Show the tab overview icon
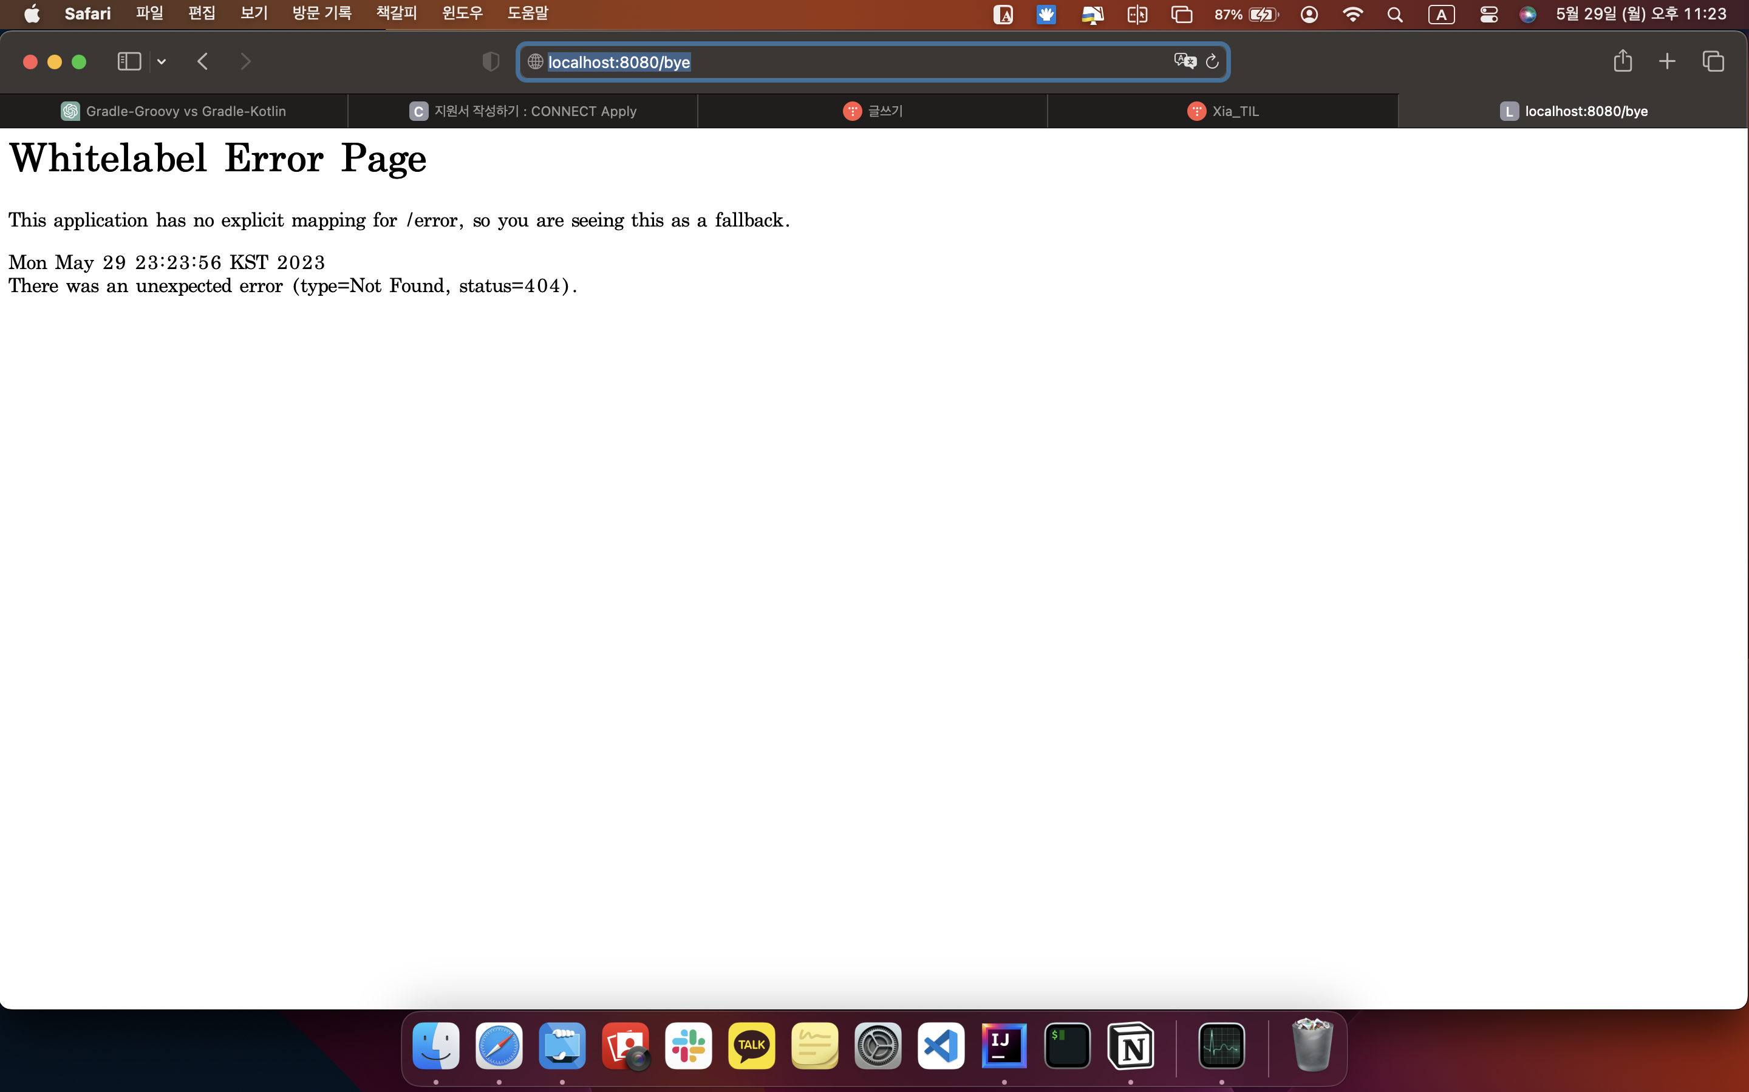This screenshot has width=1749, height=1092. click(x=1713, y=61)
